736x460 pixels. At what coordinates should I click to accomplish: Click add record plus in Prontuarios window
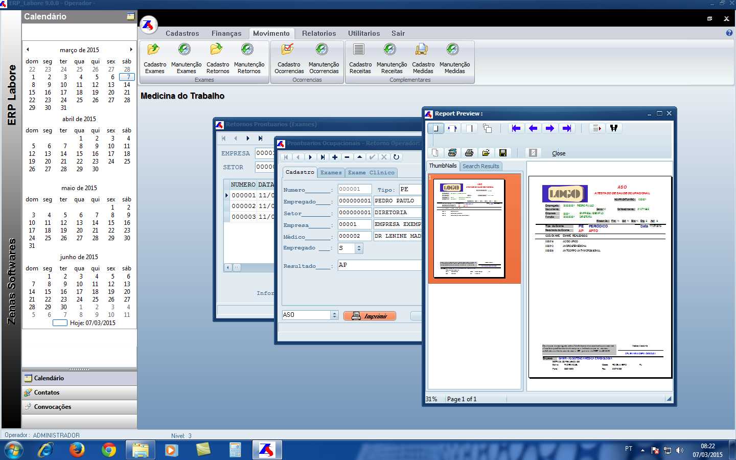point(335,157)
